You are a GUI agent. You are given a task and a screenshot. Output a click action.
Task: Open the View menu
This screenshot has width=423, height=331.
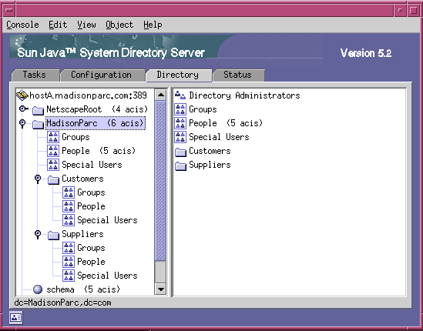pos(86,25)
